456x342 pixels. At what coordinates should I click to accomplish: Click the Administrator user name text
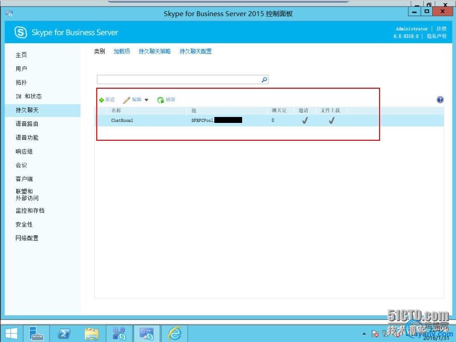(x=411, y=29)
